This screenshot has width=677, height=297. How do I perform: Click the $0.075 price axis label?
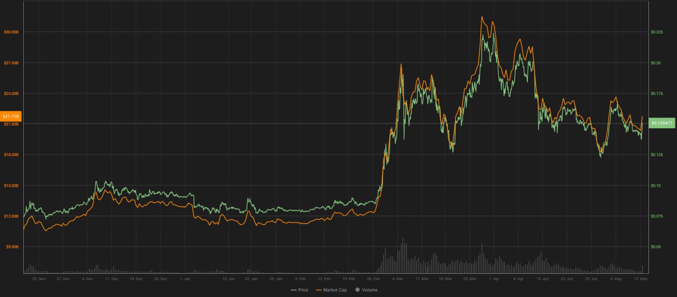656,216
